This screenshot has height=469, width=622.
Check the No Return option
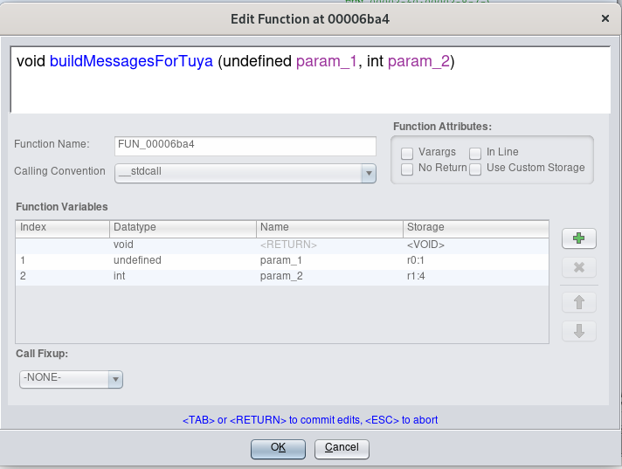(x=407, y=169)
